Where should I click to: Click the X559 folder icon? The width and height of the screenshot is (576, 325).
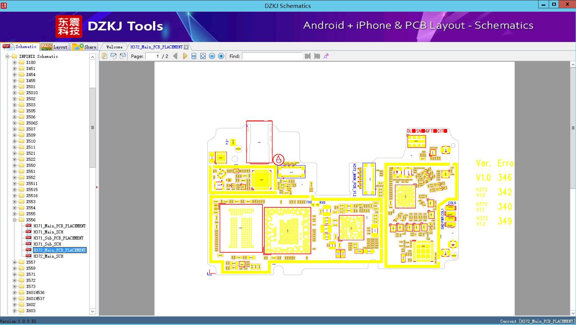tap(22, 268)
